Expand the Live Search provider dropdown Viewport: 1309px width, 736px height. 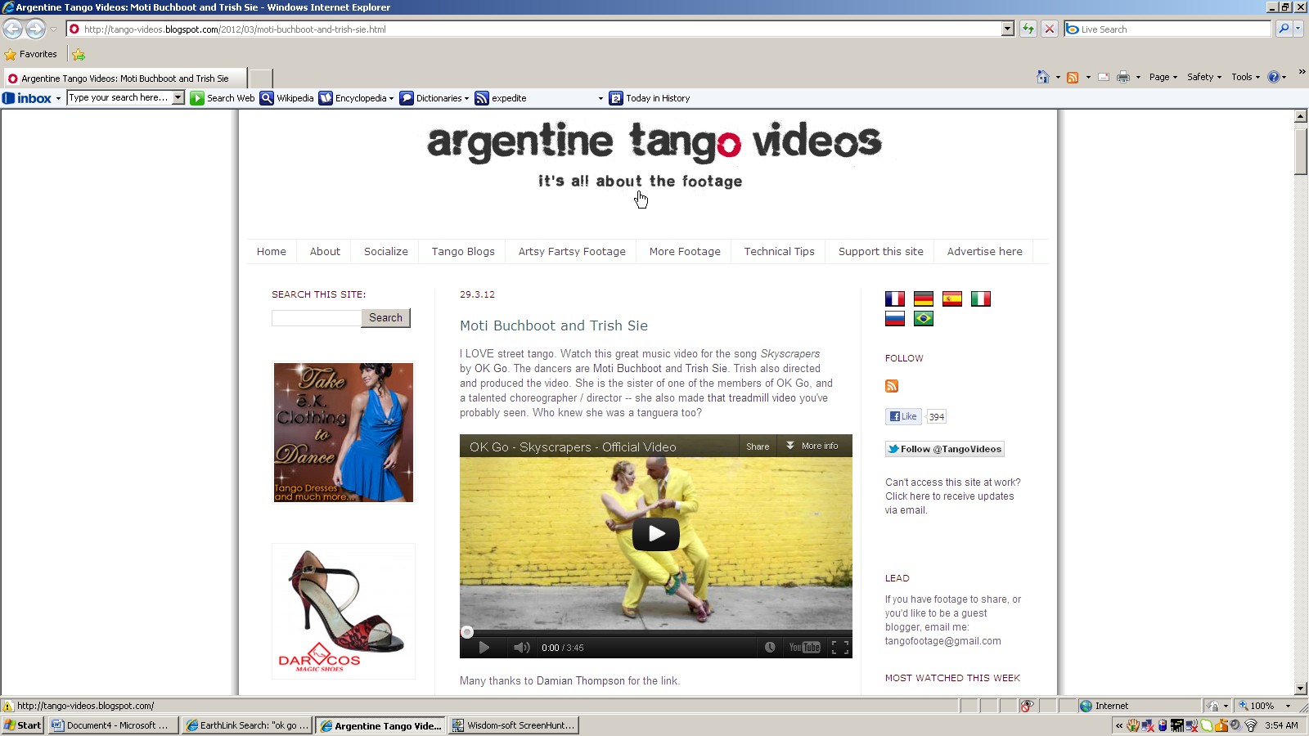click(x=1298, y=29)
